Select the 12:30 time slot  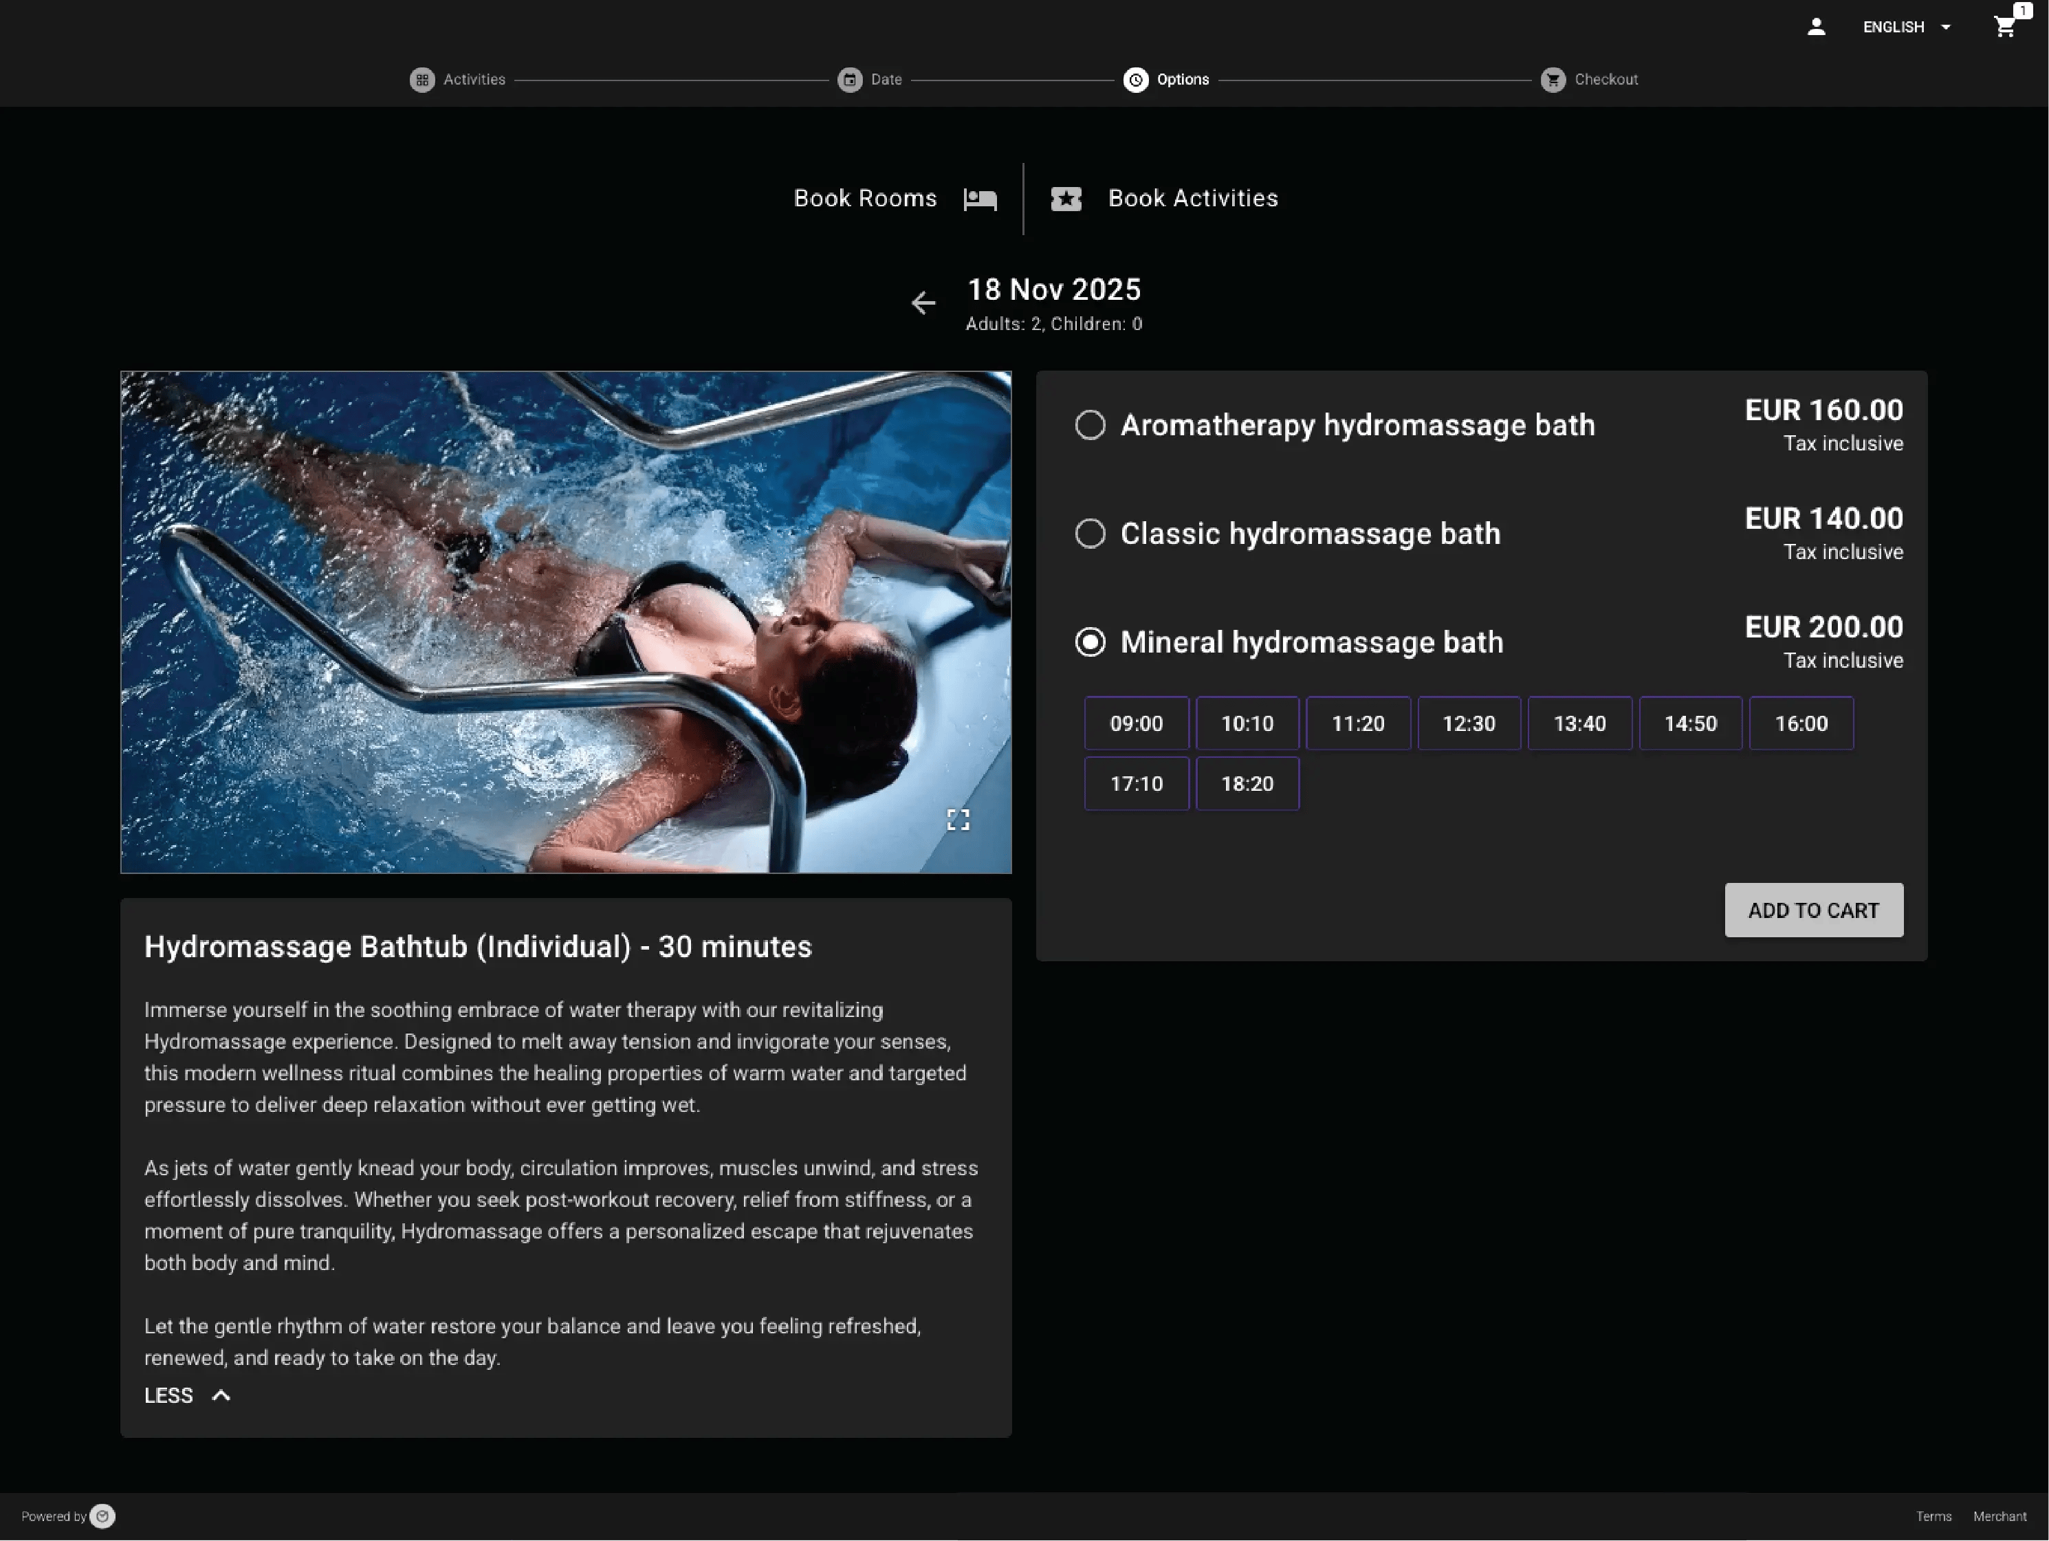[1469, 723]
